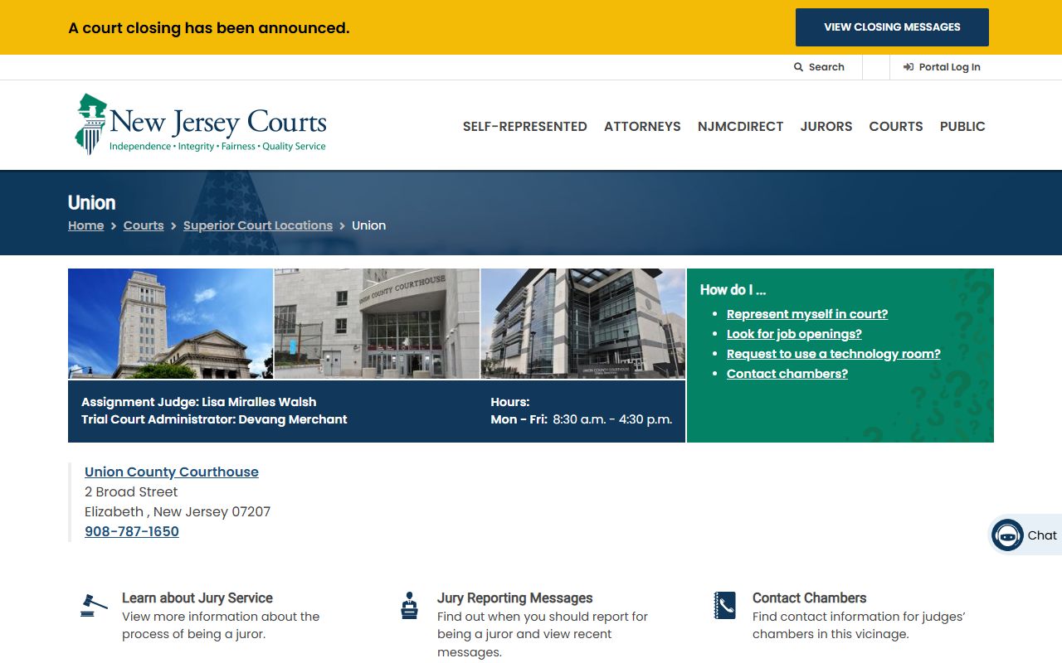Image resolution: width=1062 pixels, height=663 pixels.
Task: Click 'Assignment Judge: Lisa Miralles Walsh' text
Action: 199,402
